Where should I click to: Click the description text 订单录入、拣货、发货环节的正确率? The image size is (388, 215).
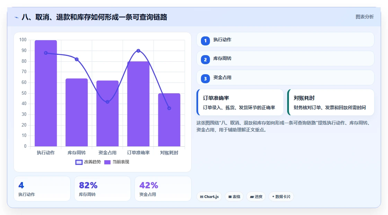(x=239, y=108)
